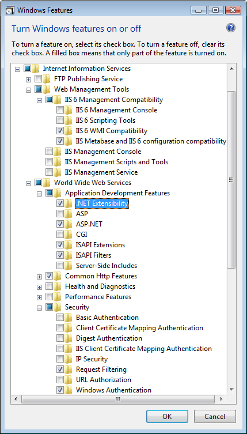The width and height of the screenshot is (247, 434).
Task: Enable the ASP checkbox
Action: tap(60, 214)
